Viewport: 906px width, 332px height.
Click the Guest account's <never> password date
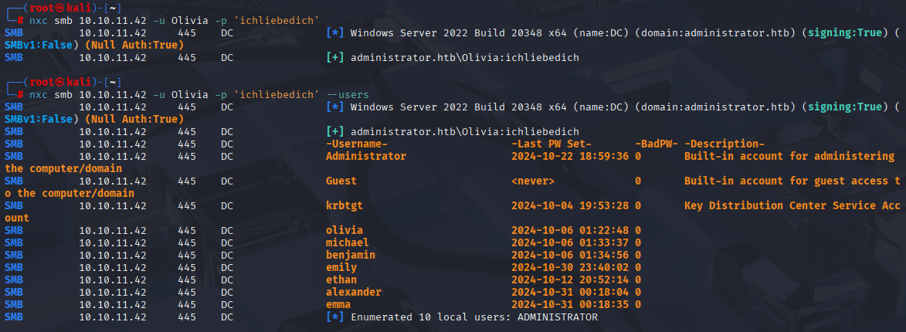pyautogui.click(x=533, y=181)
